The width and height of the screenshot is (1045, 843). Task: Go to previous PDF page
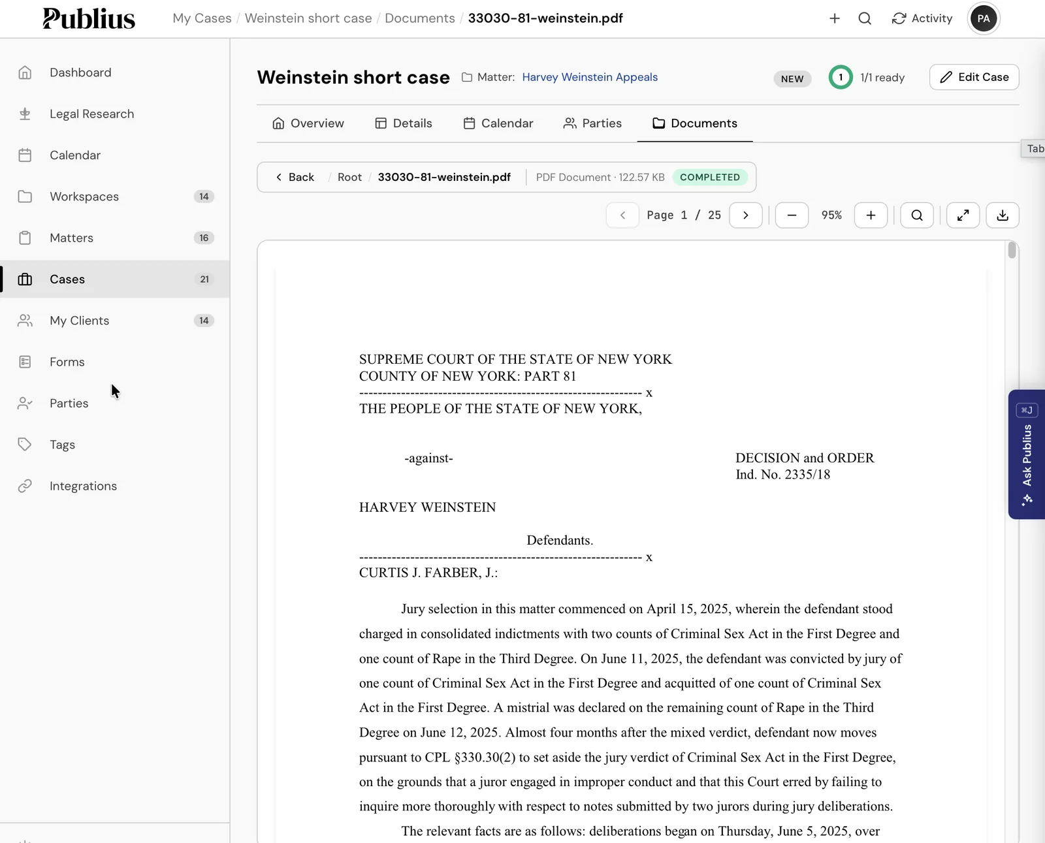622,215
